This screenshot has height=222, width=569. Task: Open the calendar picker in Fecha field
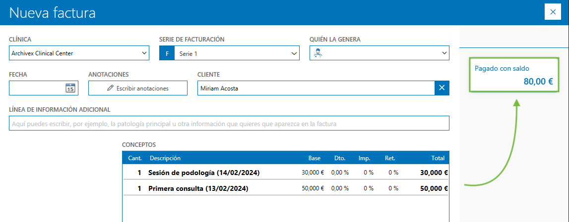70,88
